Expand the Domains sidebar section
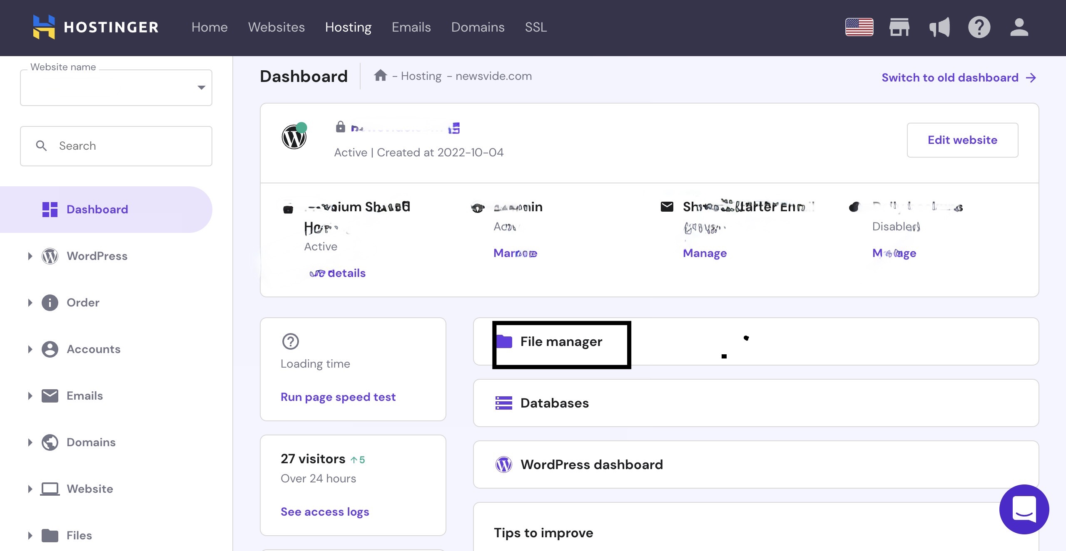The height and width of the screenshot is (551, 1066). pos(30,442)
